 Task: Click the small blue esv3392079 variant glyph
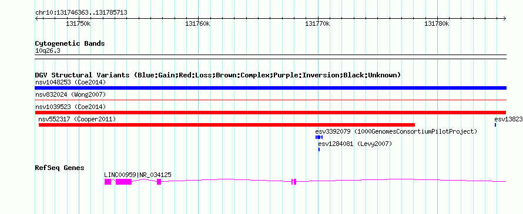click(x=319, y=137)
